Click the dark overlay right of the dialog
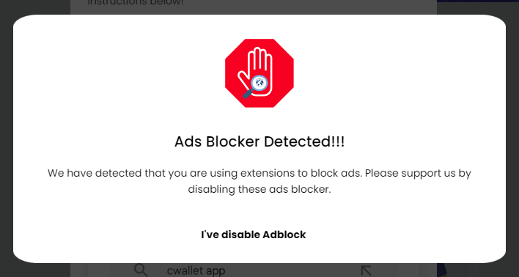The width and height of the screenshot is (519, 277). [512, 139]
